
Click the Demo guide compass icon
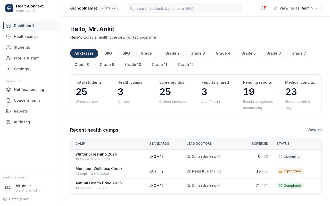point(5,199)
